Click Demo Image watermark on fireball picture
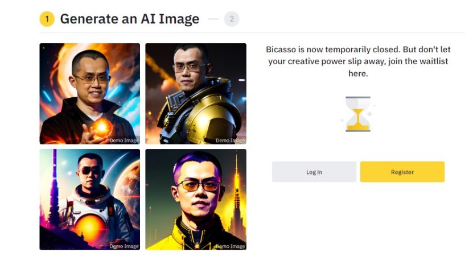This screenshot has width=473, height=273. (x=124, y=140)
